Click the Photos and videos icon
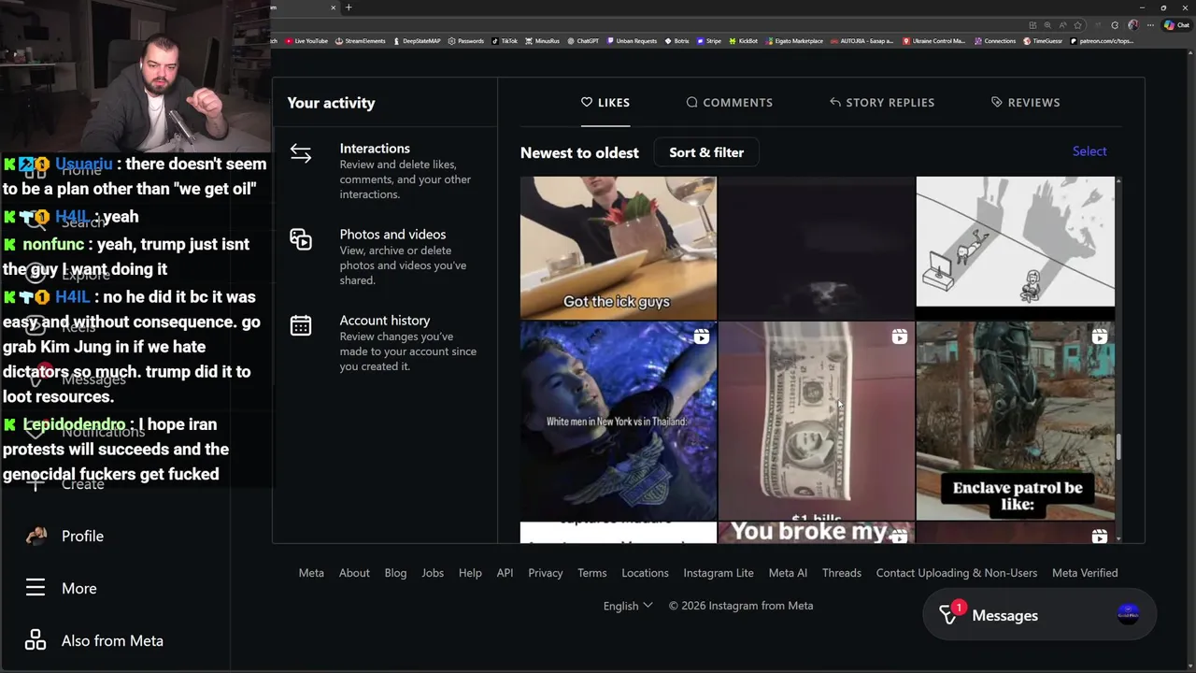 click(301, 239)
